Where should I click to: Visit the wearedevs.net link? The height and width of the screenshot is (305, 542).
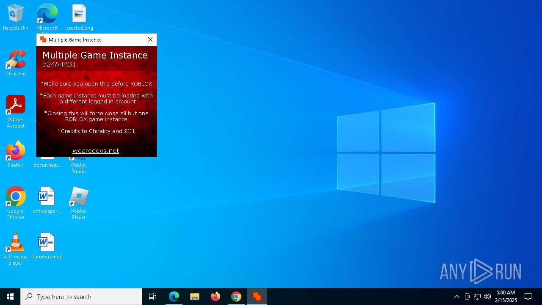click(x=96, y=151)
